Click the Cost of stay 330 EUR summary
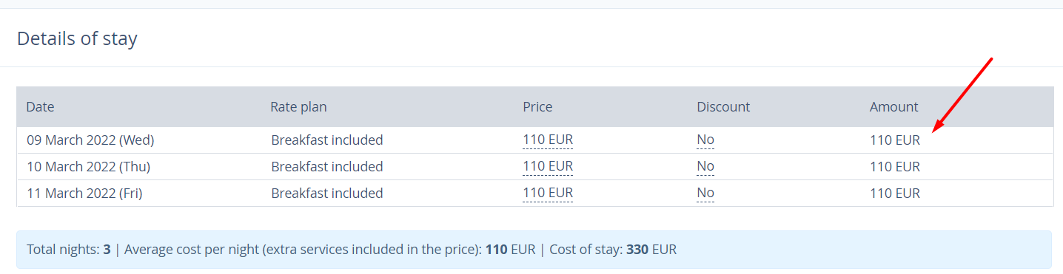The height and width of the screenshot is (274, 1063). coord(613,249)
